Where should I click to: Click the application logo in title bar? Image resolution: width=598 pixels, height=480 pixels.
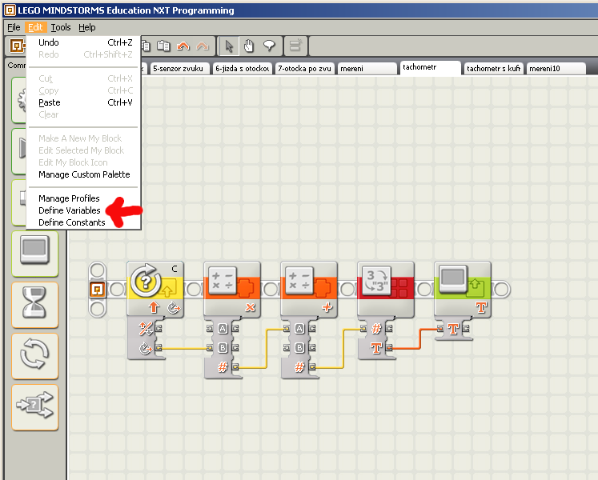pos(10,10)
